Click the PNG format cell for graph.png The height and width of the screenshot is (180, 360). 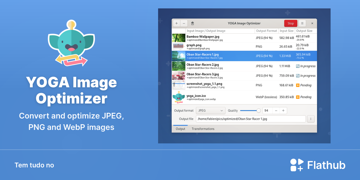259,46
